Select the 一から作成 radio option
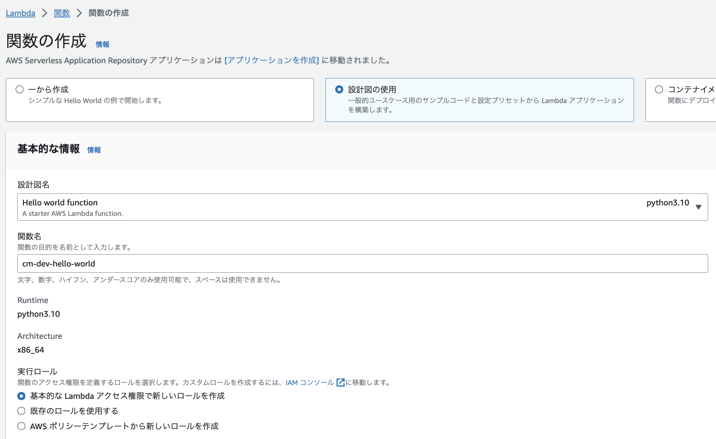The width and height of the screenshot is (716, 439). (20, 89)
